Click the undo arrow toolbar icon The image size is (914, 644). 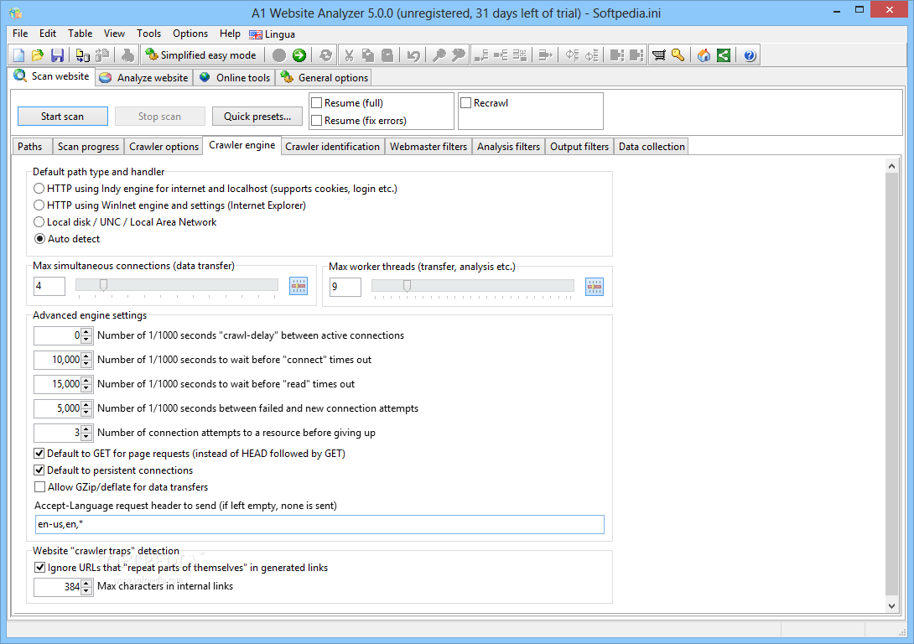point(413,55)
